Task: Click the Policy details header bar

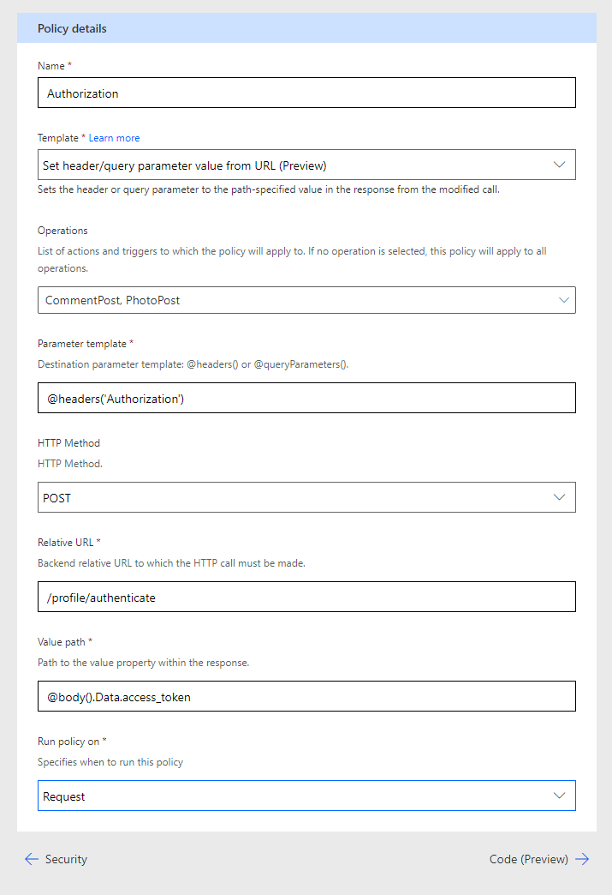Action: point(306,27)
